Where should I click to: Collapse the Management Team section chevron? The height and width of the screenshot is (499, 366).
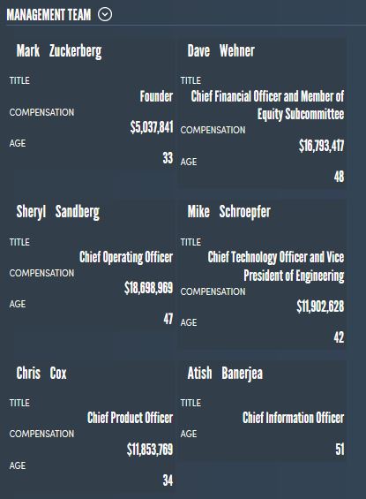pyautogui.click(x=105, y=14)
